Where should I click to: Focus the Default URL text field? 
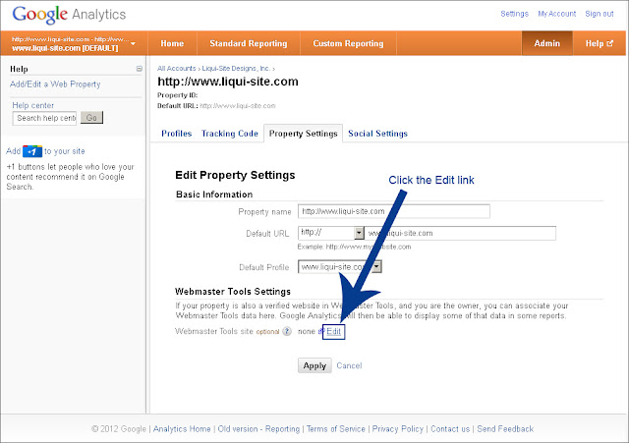(x=460, y=234)
